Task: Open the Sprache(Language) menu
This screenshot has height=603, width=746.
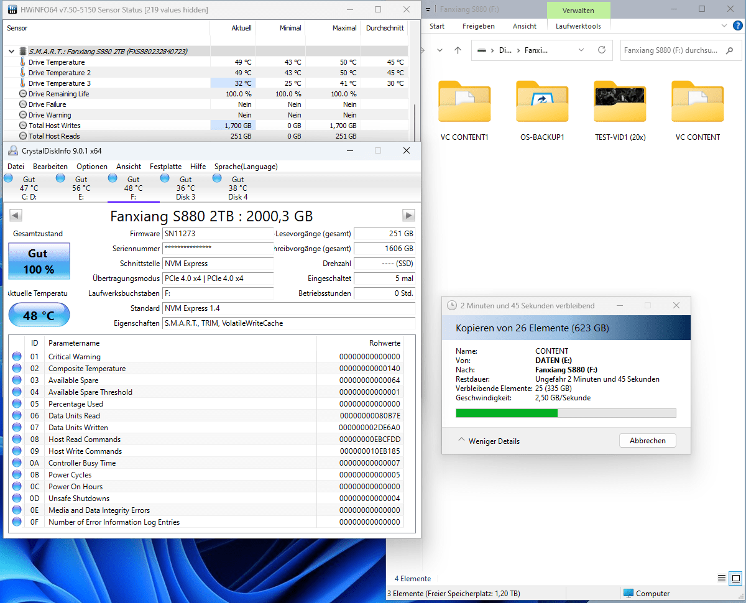Action: 246,167
